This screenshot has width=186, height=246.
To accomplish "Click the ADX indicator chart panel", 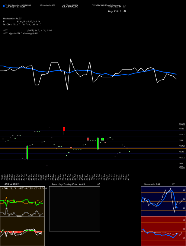I will click(22, 201).
